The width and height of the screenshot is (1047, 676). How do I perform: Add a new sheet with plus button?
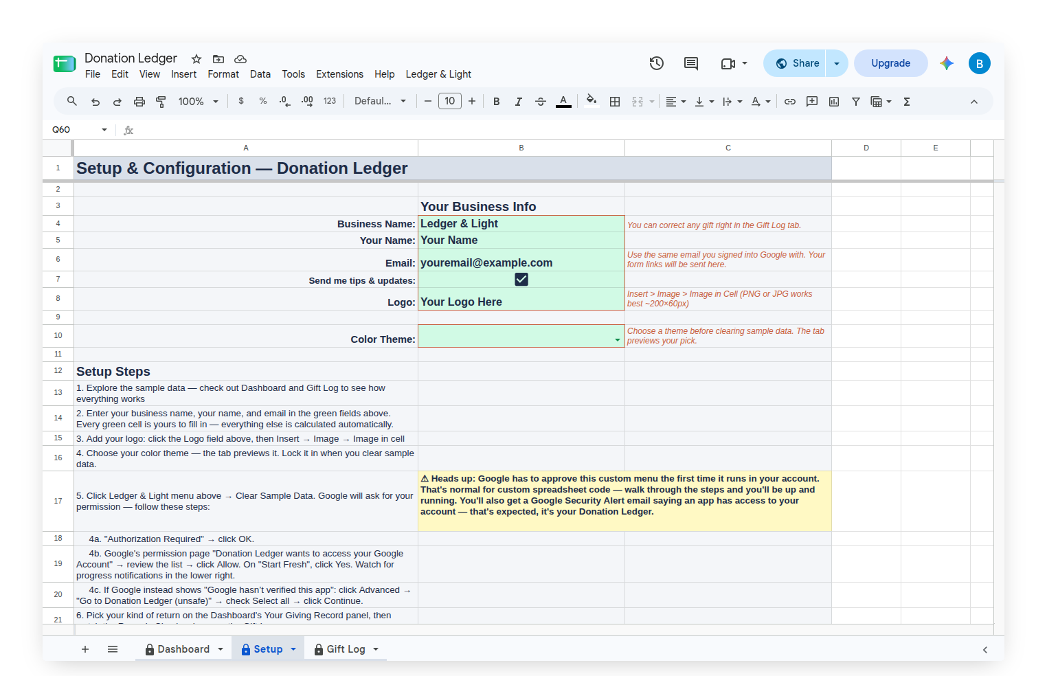[85, 649]
